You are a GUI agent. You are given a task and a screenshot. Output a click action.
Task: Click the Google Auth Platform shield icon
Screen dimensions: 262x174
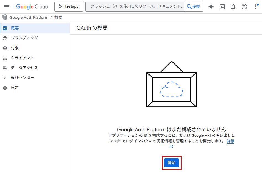(x=5, y=17)
